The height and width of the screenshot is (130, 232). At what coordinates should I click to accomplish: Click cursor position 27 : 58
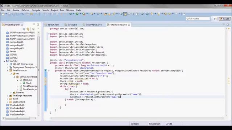169,124
